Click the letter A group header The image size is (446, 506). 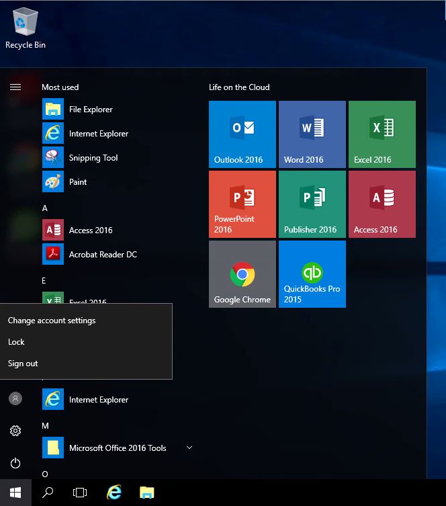45,208
